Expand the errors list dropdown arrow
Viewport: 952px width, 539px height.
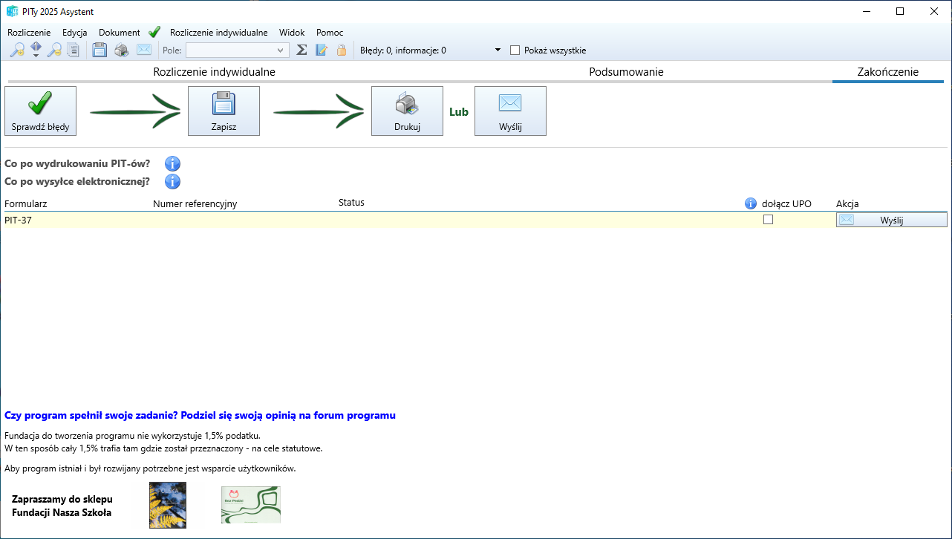tap(498, 50)
